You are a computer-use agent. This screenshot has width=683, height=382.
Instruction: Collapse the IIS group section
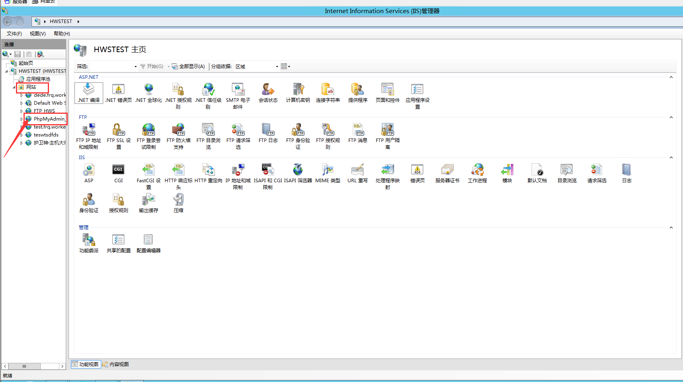tap(671, 158)
